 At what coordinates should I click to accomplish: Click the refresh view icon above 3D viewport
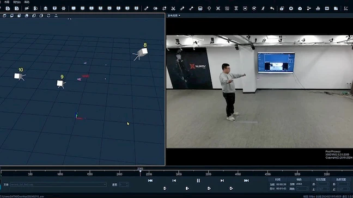coord(48,16)
